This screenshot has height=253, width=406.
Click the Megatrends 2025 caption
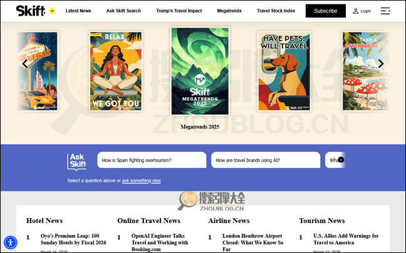pos(200,127)
